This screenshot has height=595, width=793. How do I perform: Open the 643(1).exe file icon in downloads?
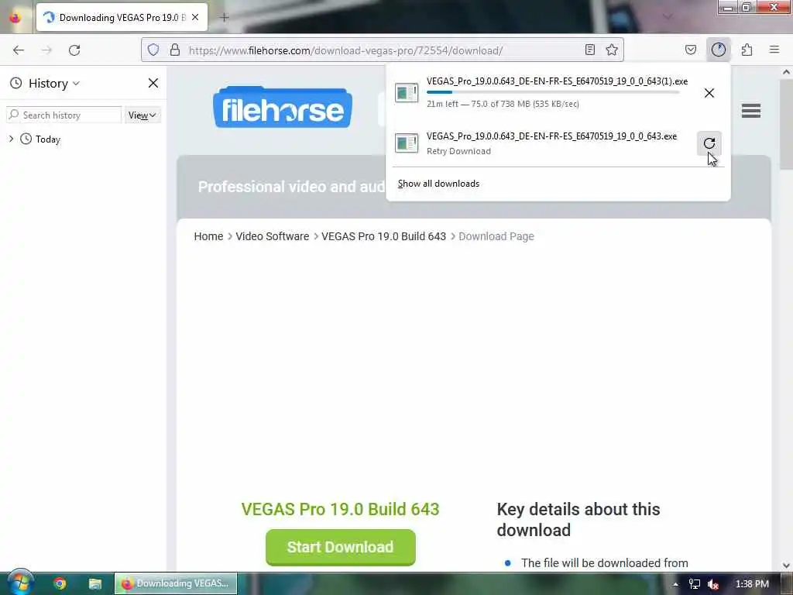coord(407,93)
